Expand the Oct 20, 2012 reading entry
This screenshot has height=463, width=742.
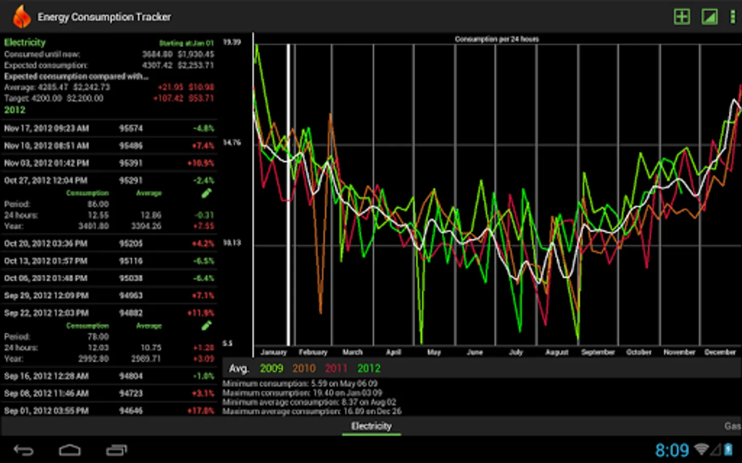(x=108, y=243)
